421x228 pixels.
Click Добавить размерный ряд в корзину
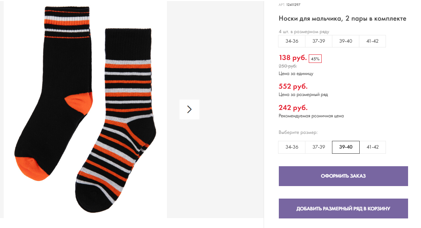coord(343,209)
